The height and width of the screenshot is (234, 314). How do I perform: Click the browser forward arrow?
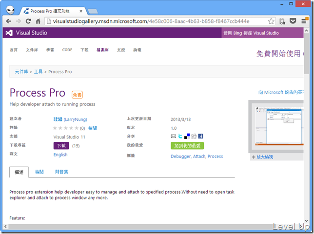click(x=19, y=21)
